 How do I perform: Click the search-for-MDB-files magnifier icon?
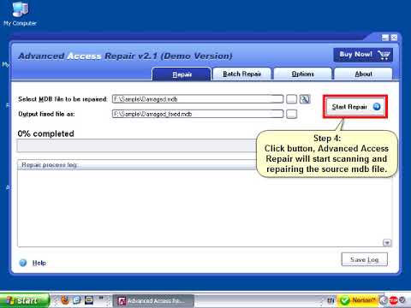coord(305,99)
